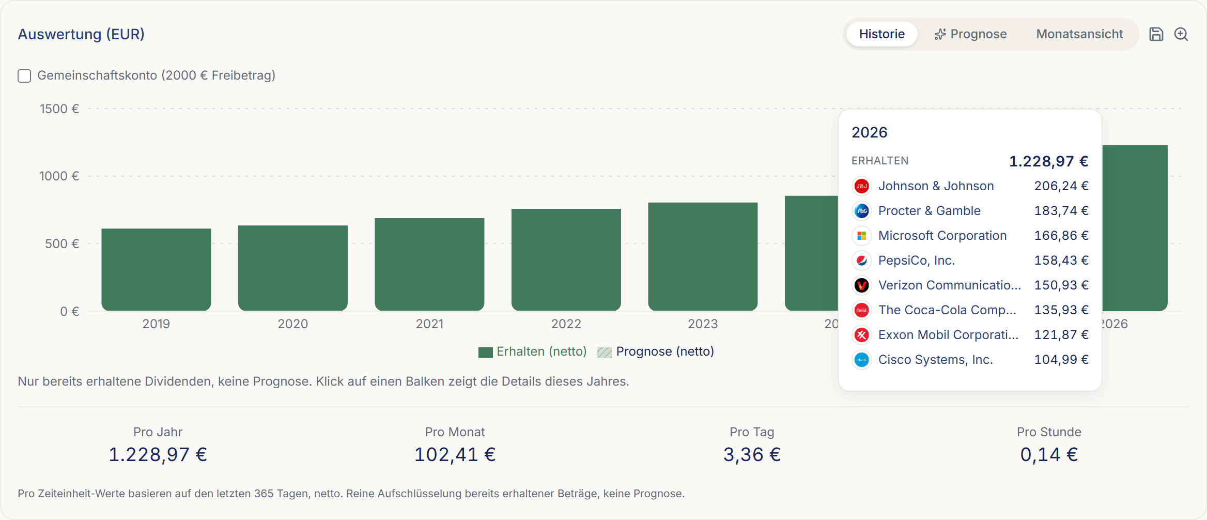Click the 150,93 € amount
1207x520 pixels.
click(1061, 285)
